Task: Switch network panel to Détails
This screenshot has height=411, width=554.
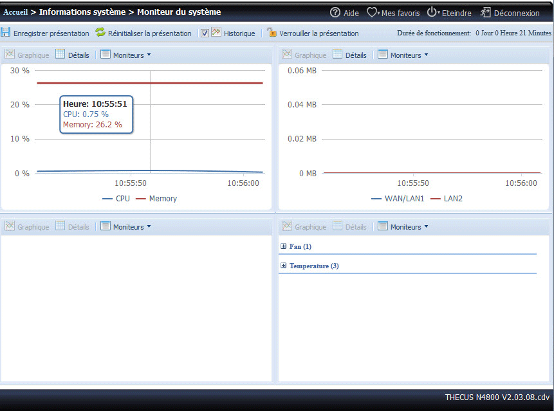Action: [356, 55]
